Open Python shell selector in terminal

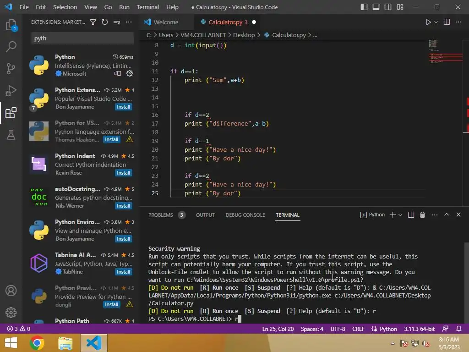click(372, 214)
